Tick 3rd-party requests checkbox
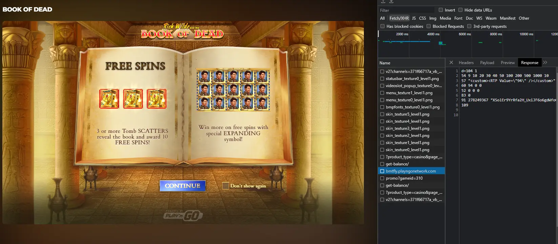 tap(469, 26)
